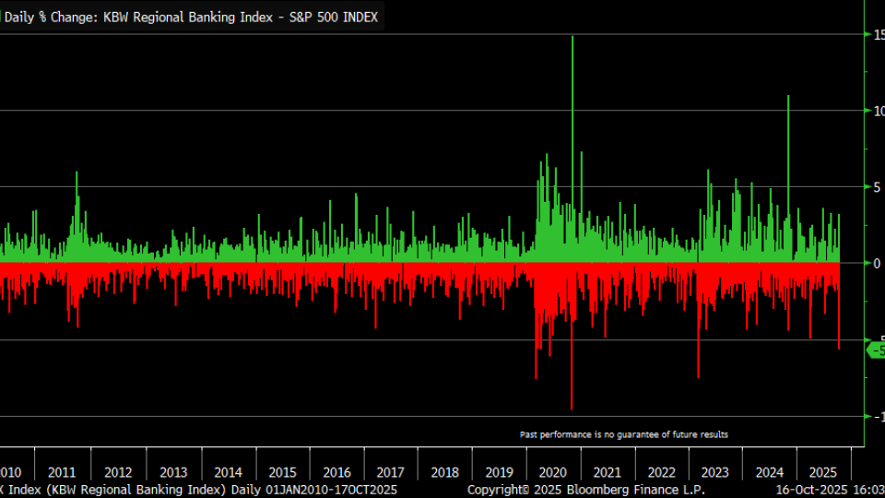Click the 10 gridline label on y-axis
This screenshot has height=498, width=885.
click(879, 111)
